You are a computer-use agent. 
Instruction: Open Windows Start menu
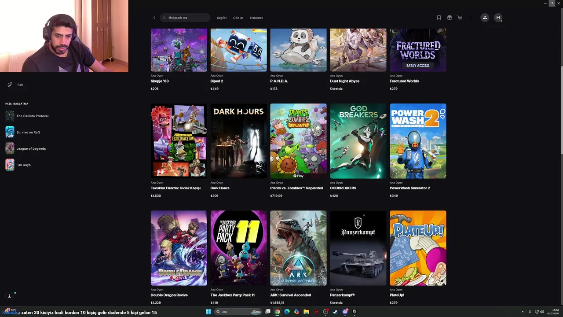208,312
